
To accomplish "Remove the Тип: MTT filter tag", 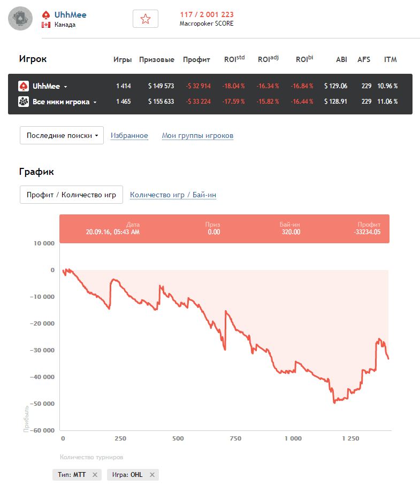I will 95,475.
